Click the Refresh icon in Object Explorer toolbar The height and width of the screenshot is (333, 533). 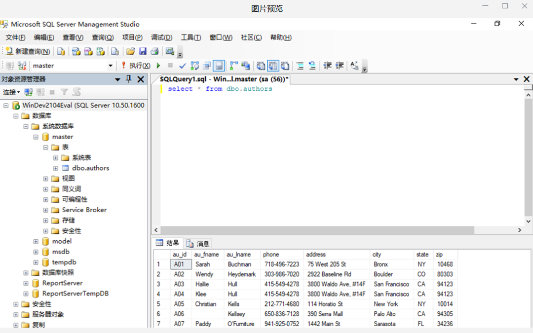click(76, 92)
